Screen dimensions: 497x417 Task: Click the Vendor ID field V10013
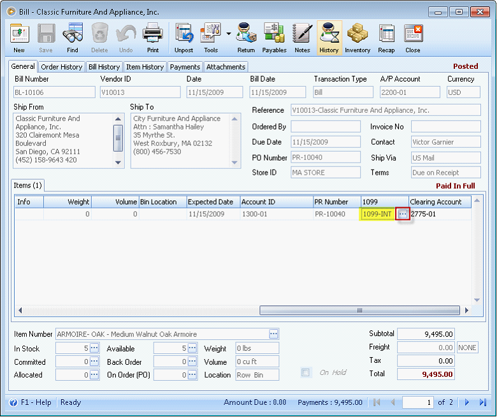140,92
